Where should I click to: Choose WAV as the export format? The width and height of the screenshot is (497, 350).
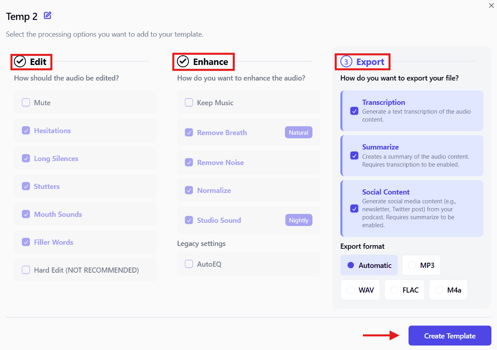(x=360, y=290)
